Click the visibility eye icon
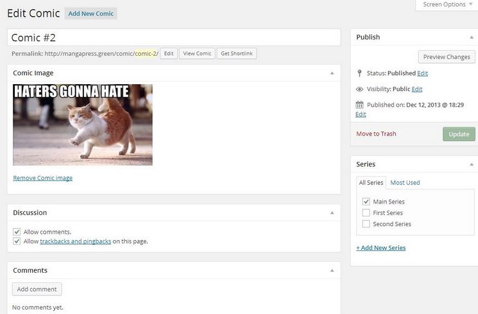Viewport: 478px width, 314px height. coord(359,89)
